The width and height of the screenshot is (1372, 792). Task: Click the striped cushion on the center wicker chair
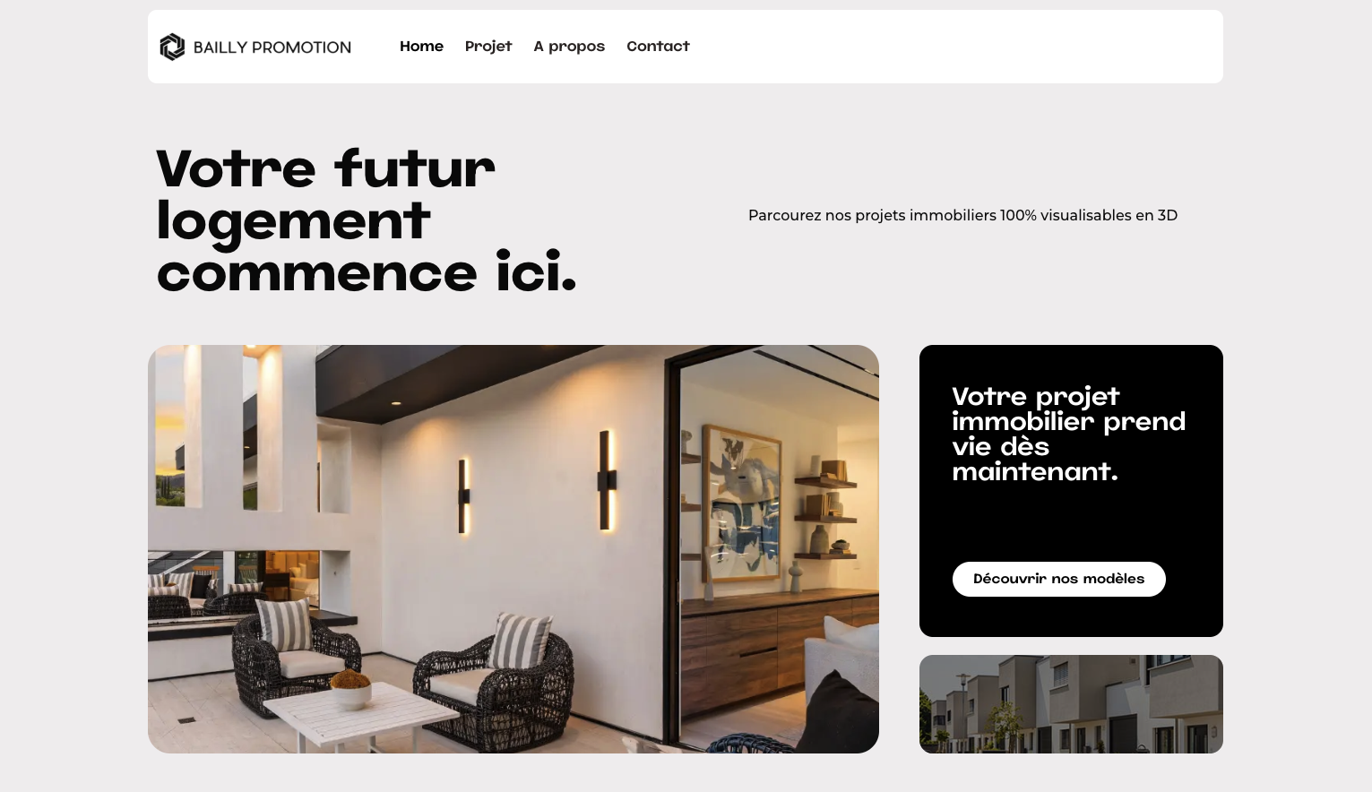click(x=520, y=640)
